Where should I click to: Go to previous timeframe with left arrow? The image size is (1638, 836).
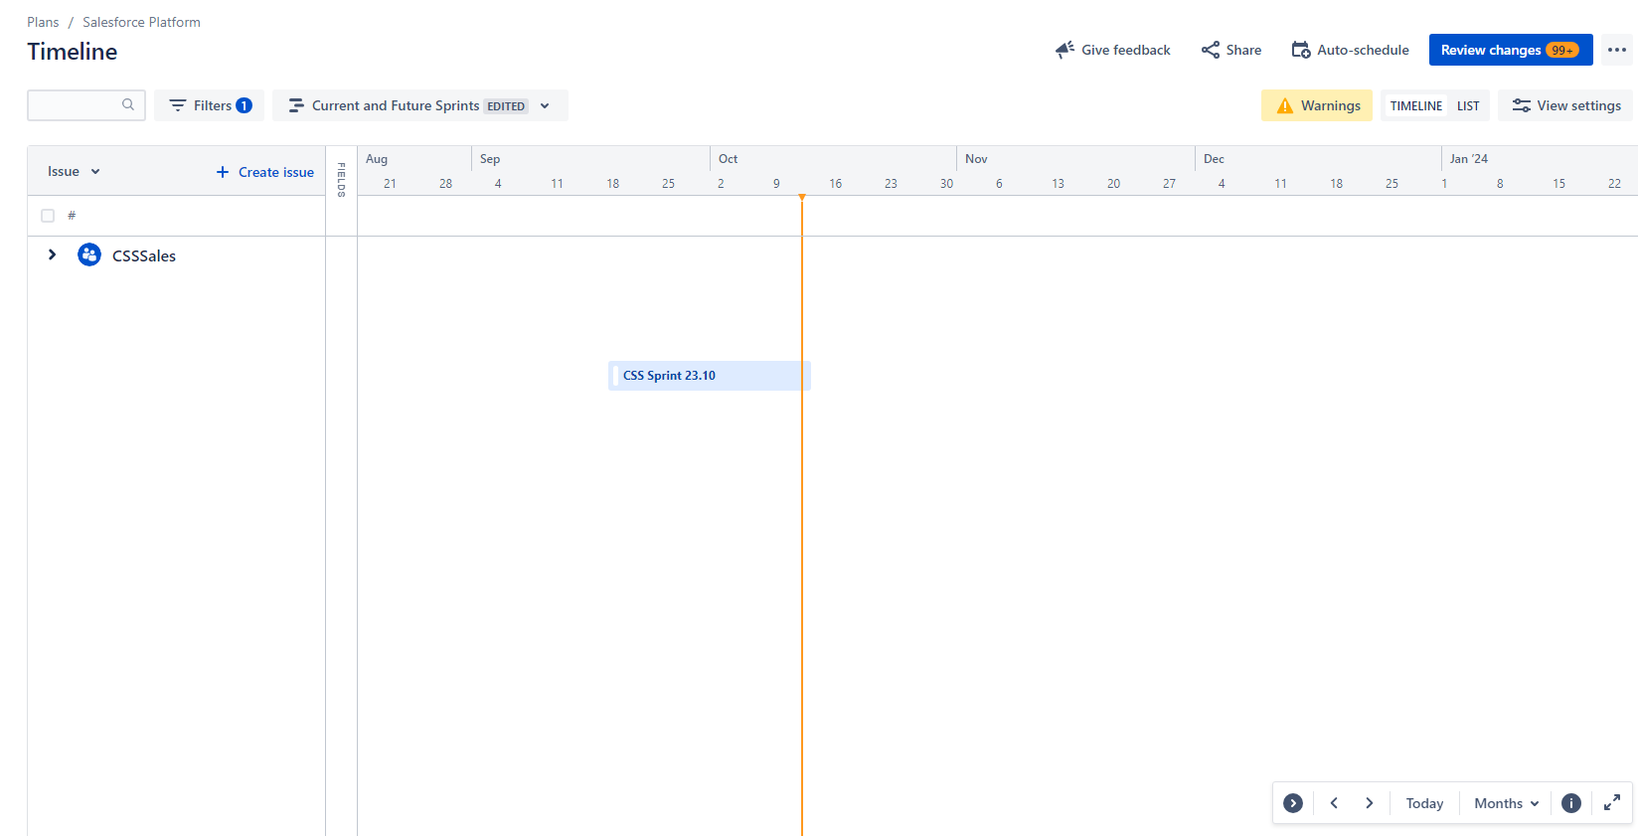(1334, 803)
